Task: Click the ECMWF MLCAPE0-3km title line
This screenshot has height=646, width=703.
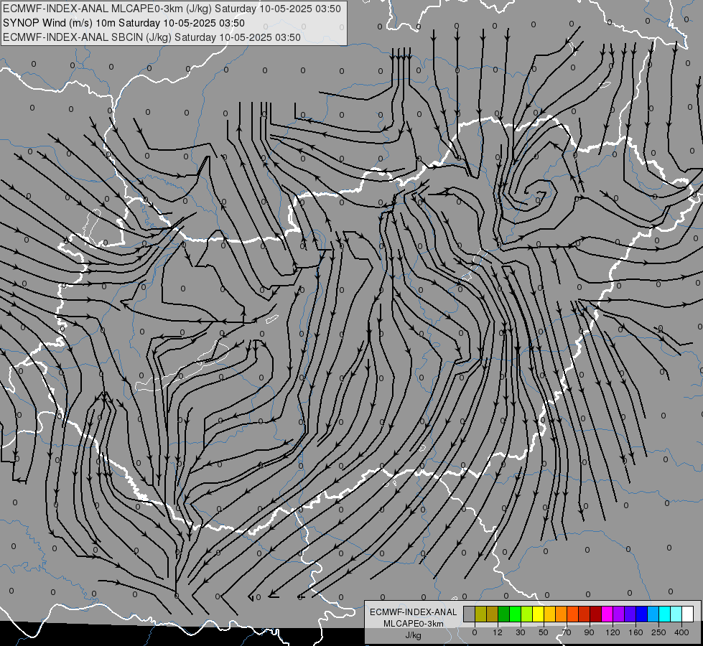Action: pyautogui.click(x=172, y=9)
